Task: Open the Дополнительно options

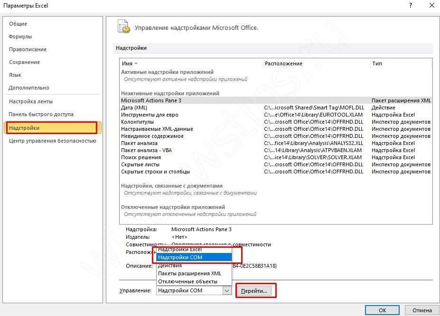Action: pos(29,88)
